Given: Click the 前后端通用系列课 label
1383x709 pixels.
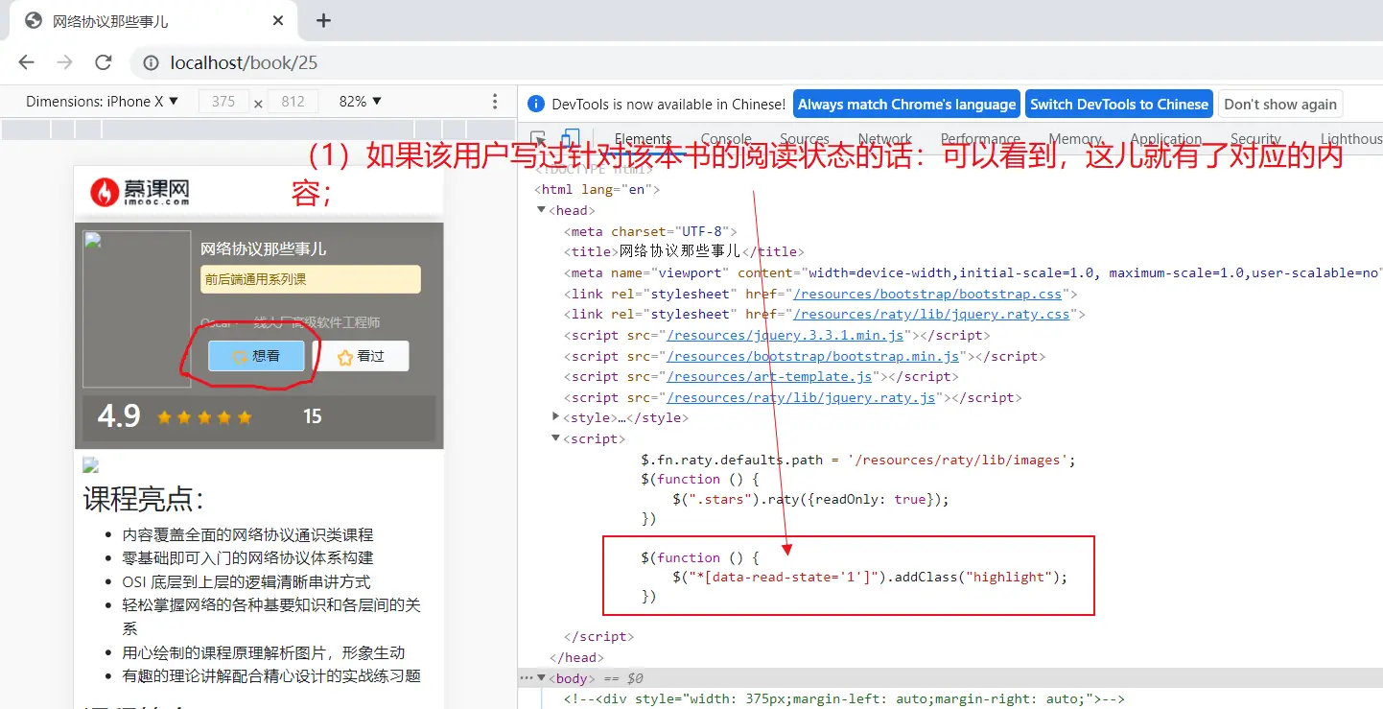Looking at the screenshot, I should point(311,279).
